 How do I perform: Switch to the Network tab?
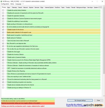pyautogui.click(x=25, y=8)
